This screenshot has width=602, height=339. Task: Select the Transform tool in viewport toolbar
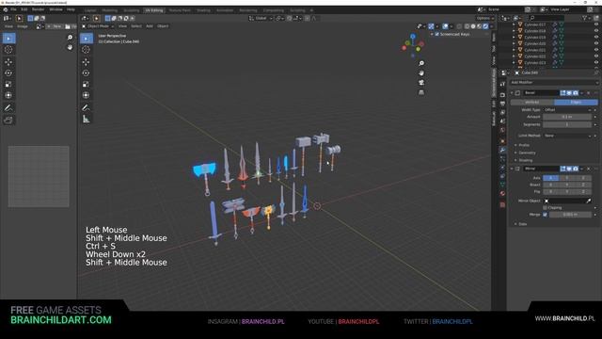pos(86,95)
